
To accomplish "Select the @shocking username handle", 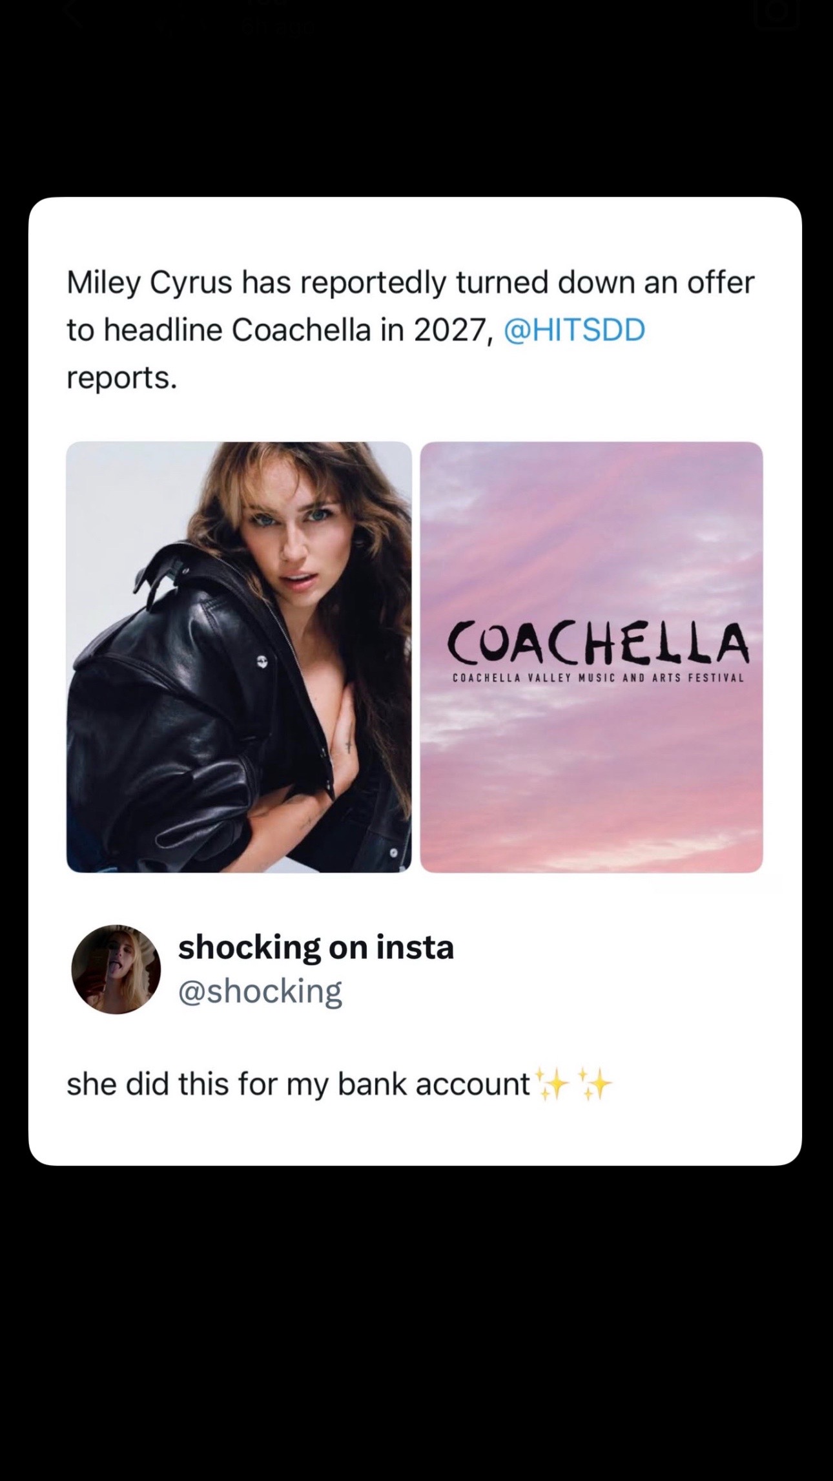I will click(x=260, y=991).
